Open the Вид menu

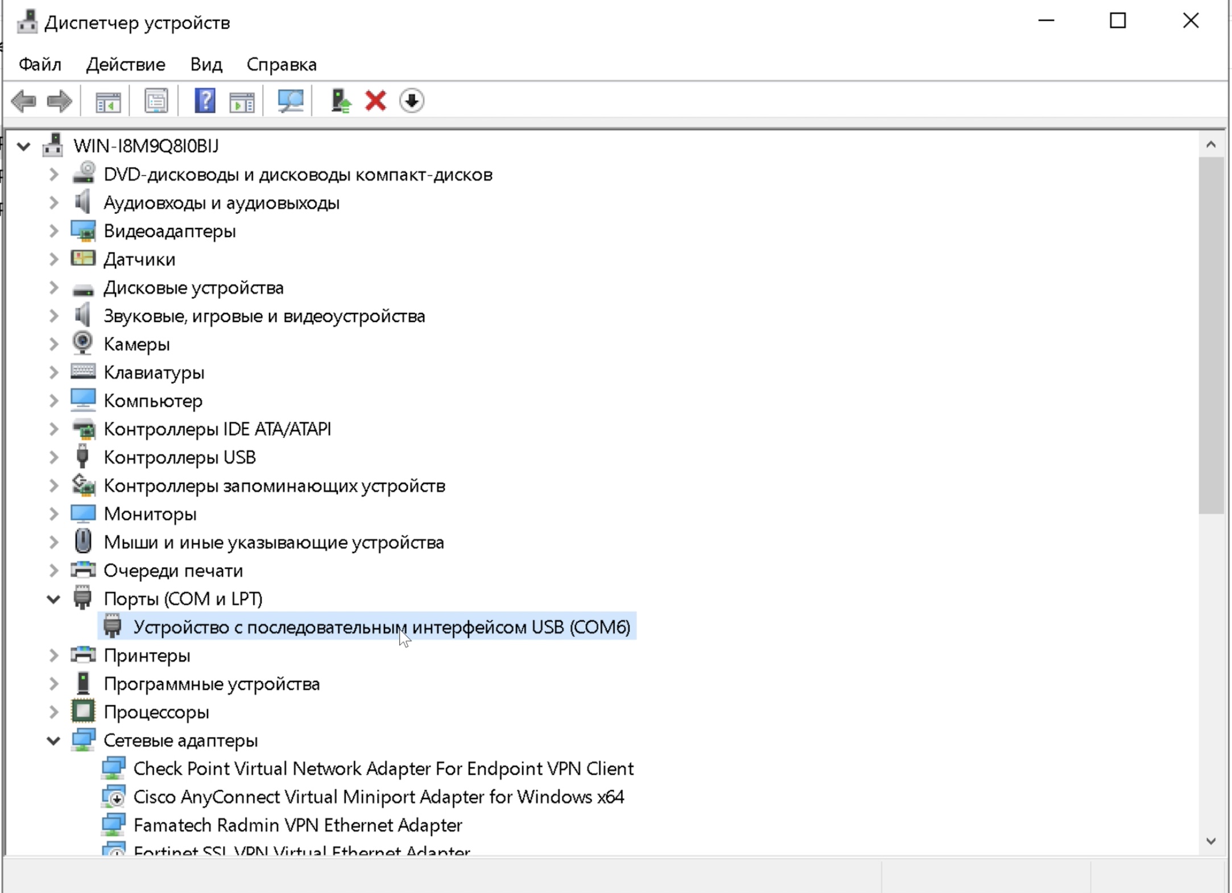[206, 64]
